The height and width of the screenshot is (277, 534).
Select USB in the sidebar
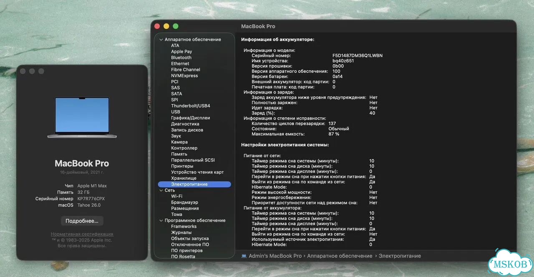(x=175, y=112)
